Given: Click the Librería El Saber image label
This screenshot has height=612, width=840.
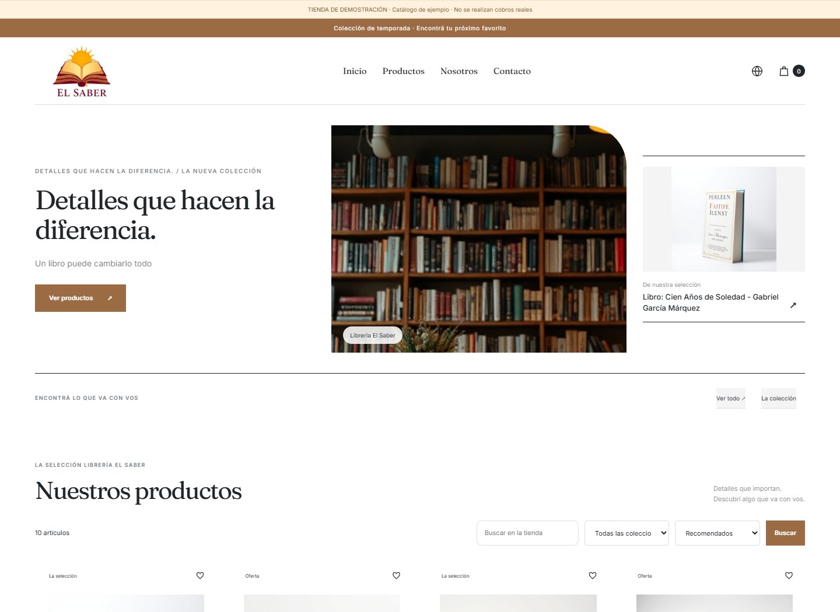Looking at the screenshot, I should [x=373, y=335].
